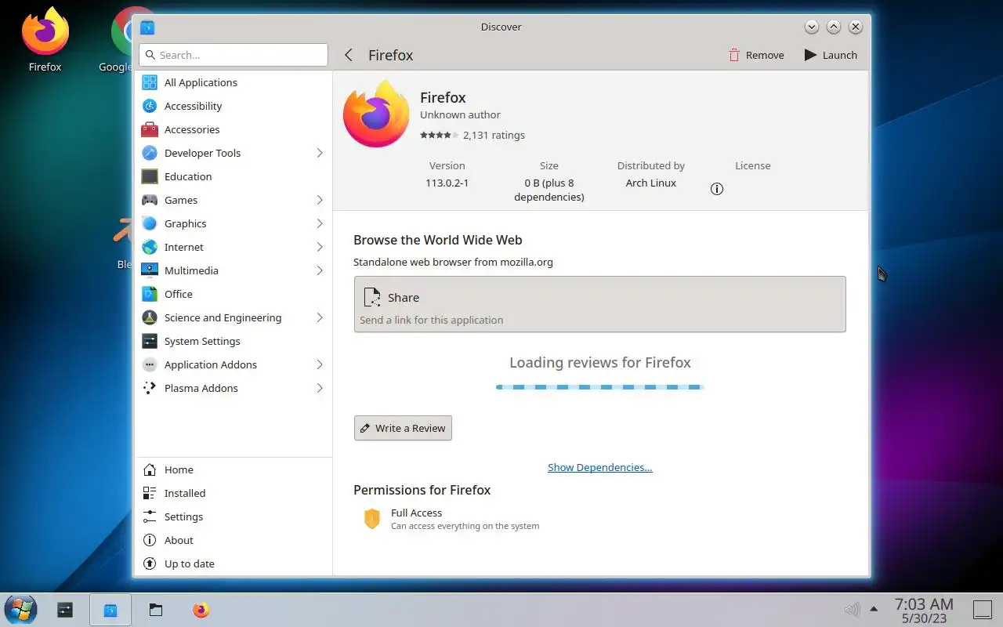Click the Home house icon

[150, 469]
